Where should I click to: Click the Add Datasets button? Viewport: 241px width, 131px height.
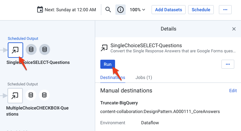click(169, 10)
